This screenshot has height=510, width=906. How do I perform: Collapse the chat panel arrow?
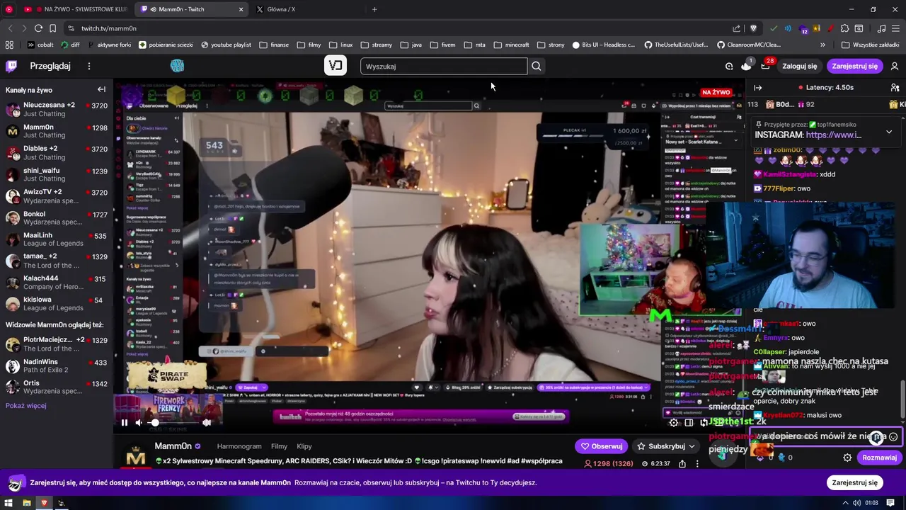coord(758,87)
